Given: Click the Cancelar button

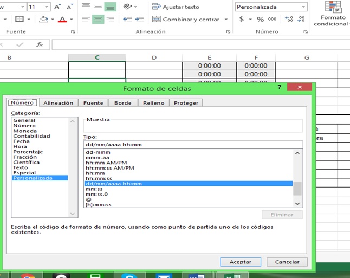Looking at the screenshot, I should coord(287,262).
